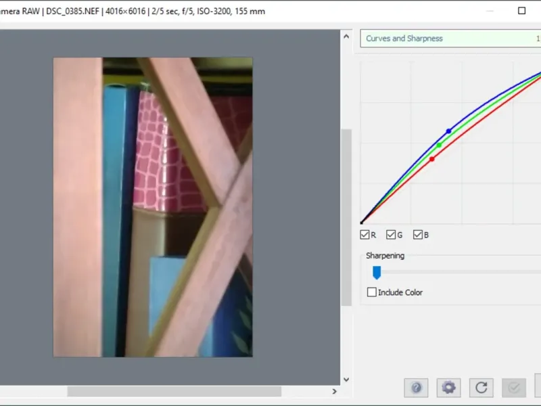
Task: Open help with the question mark icon
Action: pyautogui.click(x=416, y=388)
